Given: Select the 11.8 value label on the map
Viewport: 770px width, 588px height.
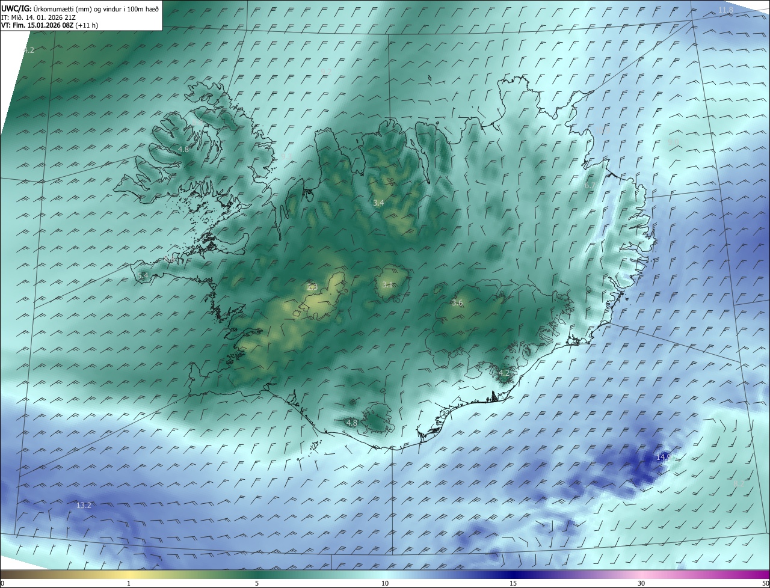Looking at the screenshot, I should pyautogui.click(x=726, y=10).
